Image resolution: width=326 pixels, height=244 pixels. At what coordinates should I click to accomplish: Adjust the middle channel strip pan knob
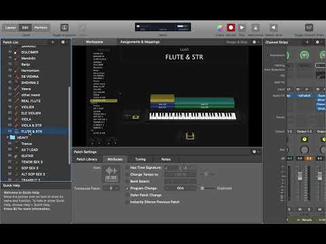click(x=304, y=149)
